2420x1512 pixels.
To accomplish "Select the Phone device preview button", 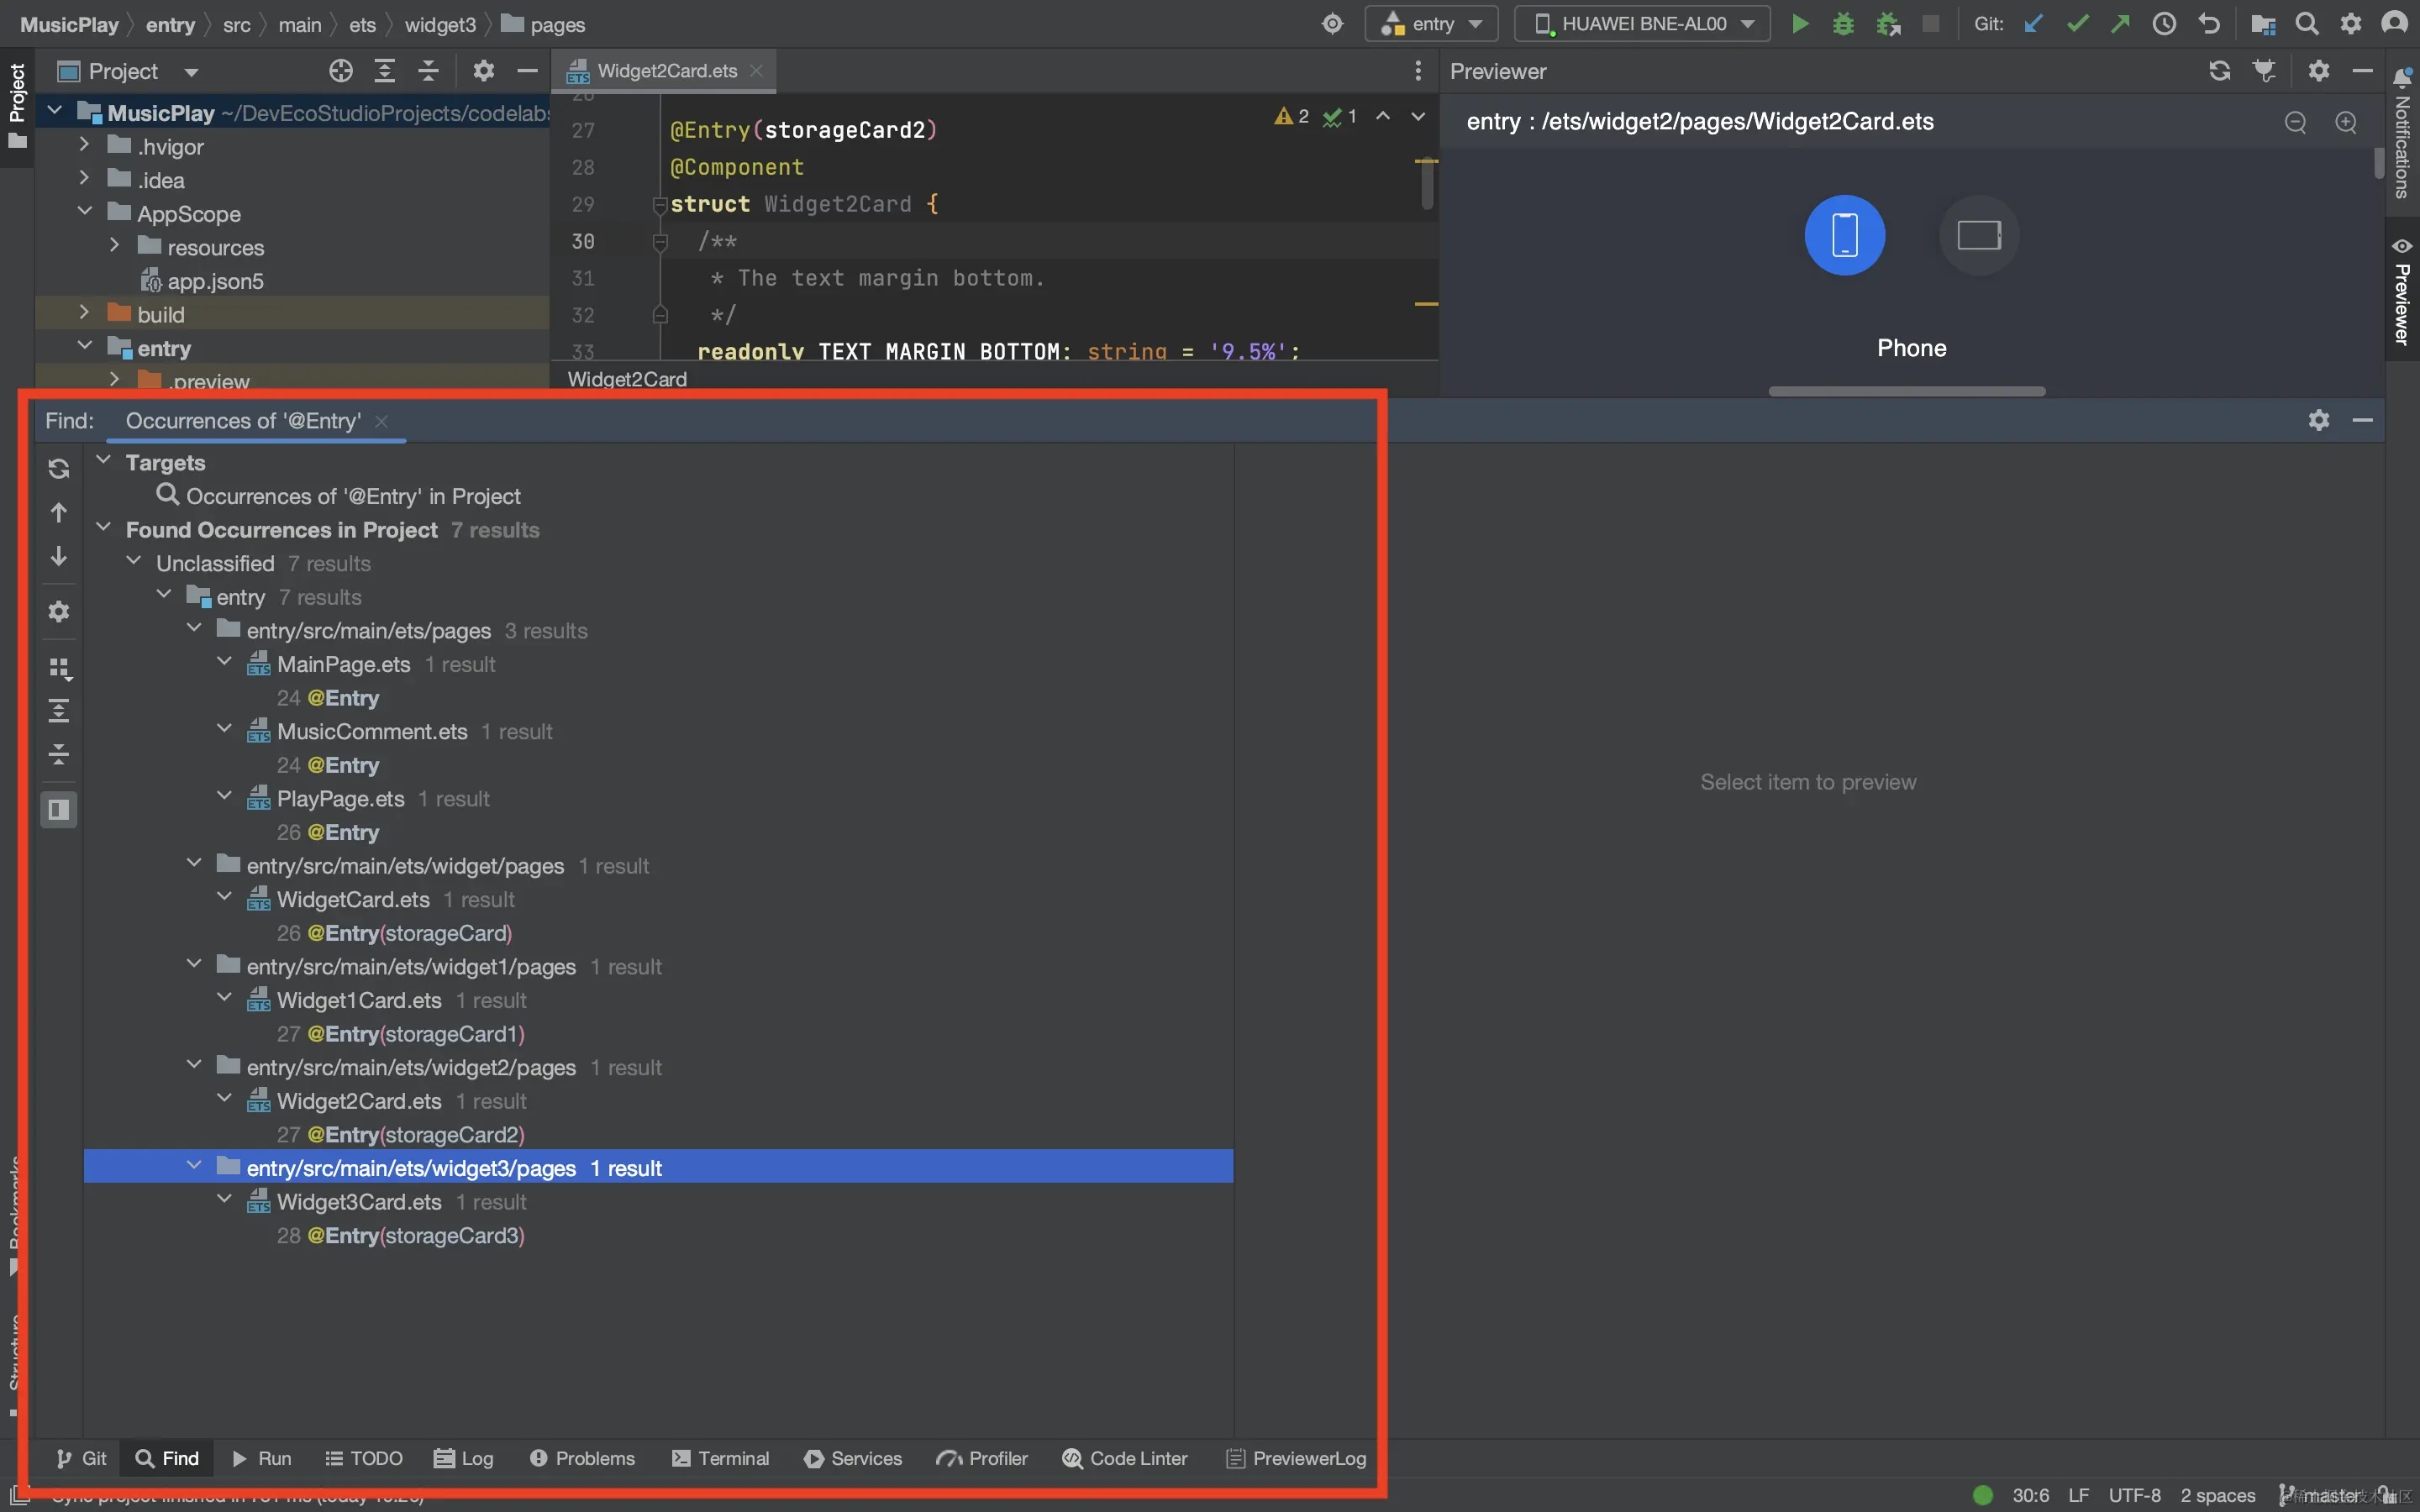I will click(x=1844, y=235).
